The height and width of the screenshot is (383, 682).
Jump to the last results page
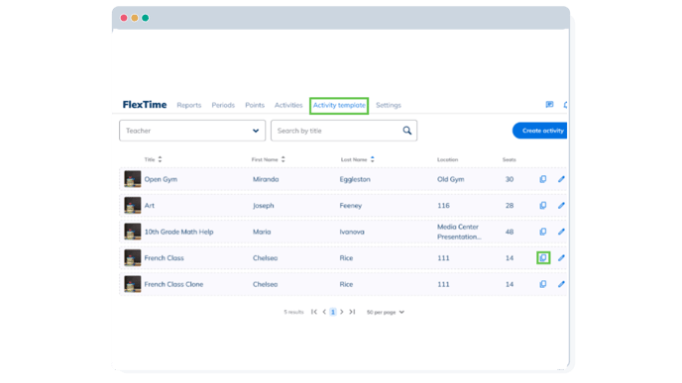352,312
